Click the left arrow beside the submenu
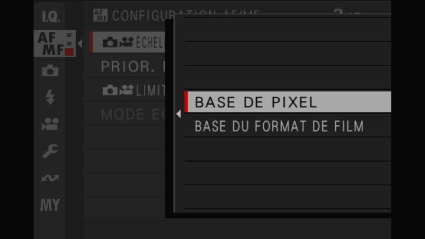Image resolution: width=425 pixels, height=239 pixels. (x=178, y=114)
